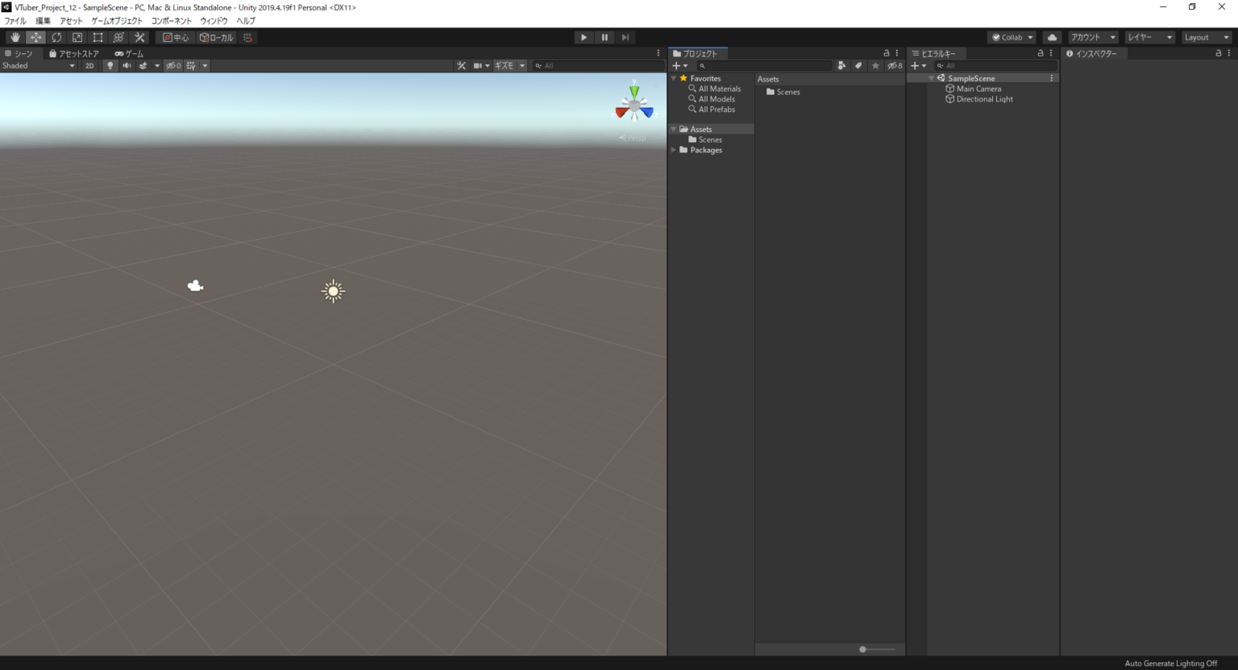Select the Rotate tool
Screen dimensions: 1238x670
click(x=56, y=38)
